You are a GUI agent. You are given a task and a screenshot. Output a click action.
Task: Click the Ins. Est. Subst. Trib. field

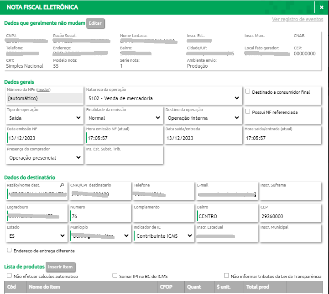pyautogui.click(x=124, y=158)
